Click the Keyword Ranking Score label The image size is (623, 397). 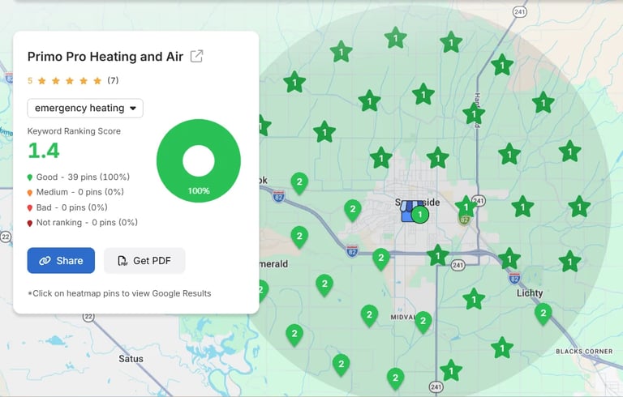point(74,131)
